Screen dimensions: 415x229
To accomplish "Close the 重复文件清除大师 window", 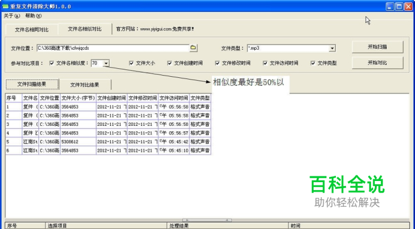I will pos(408,7).
